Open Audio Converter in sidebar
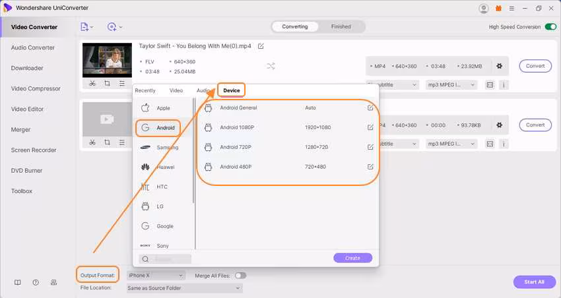The width and height of the screenshot is (561, 298). point(33,47)
